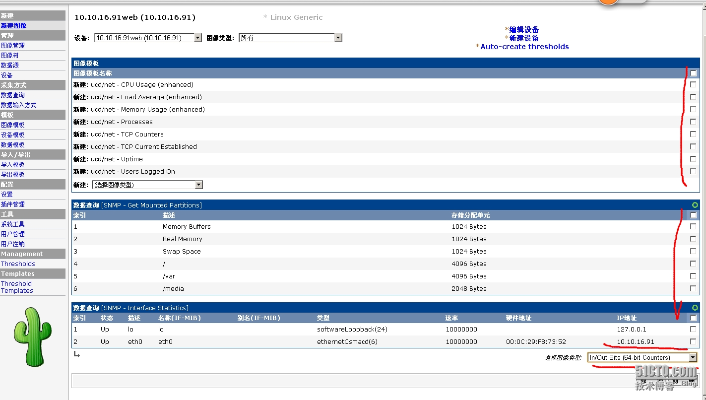Click 导入模板 in sidebar
706x400 pixels.
tap(13, 164)
